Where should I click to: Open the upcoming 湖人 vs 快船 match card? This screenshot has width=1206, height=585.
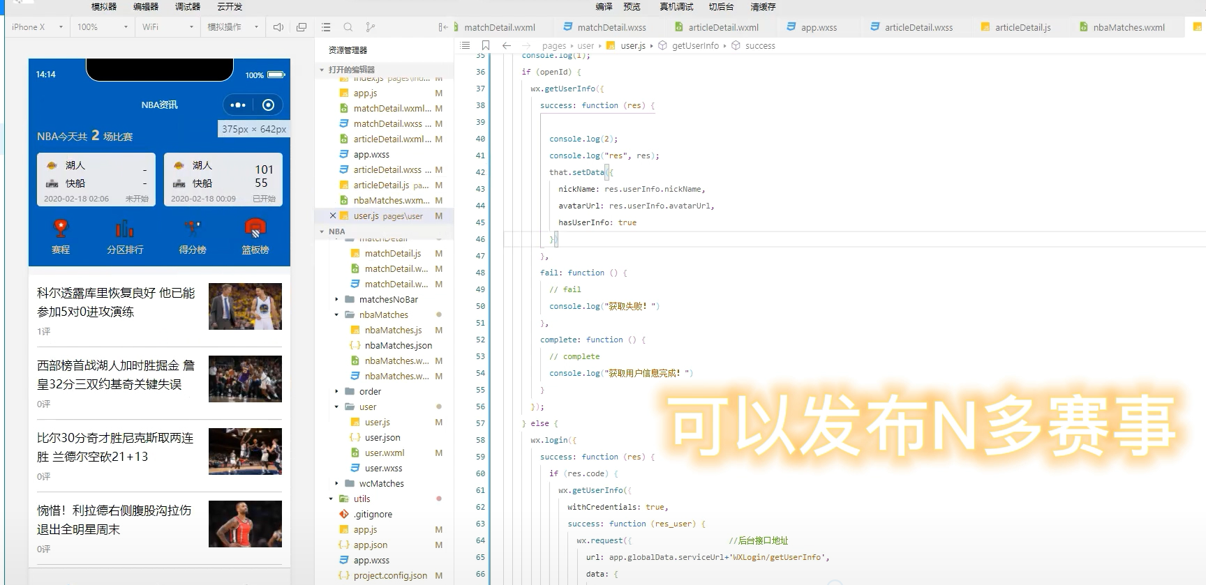click(x=96, y=180)
